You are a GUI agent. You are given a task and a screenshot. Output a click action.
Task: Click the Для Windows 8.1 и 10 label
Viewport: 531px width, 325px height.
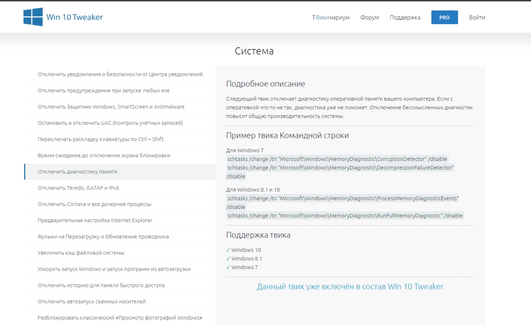pyautogui.click(x=253, y=190)
